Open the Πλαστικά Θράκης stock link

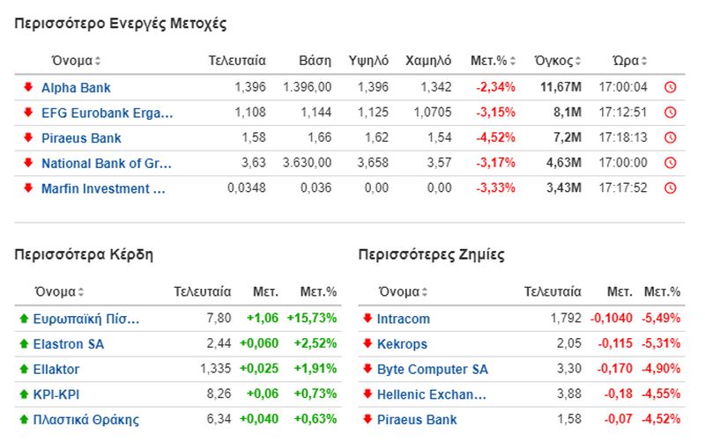(x=86, y=420)
